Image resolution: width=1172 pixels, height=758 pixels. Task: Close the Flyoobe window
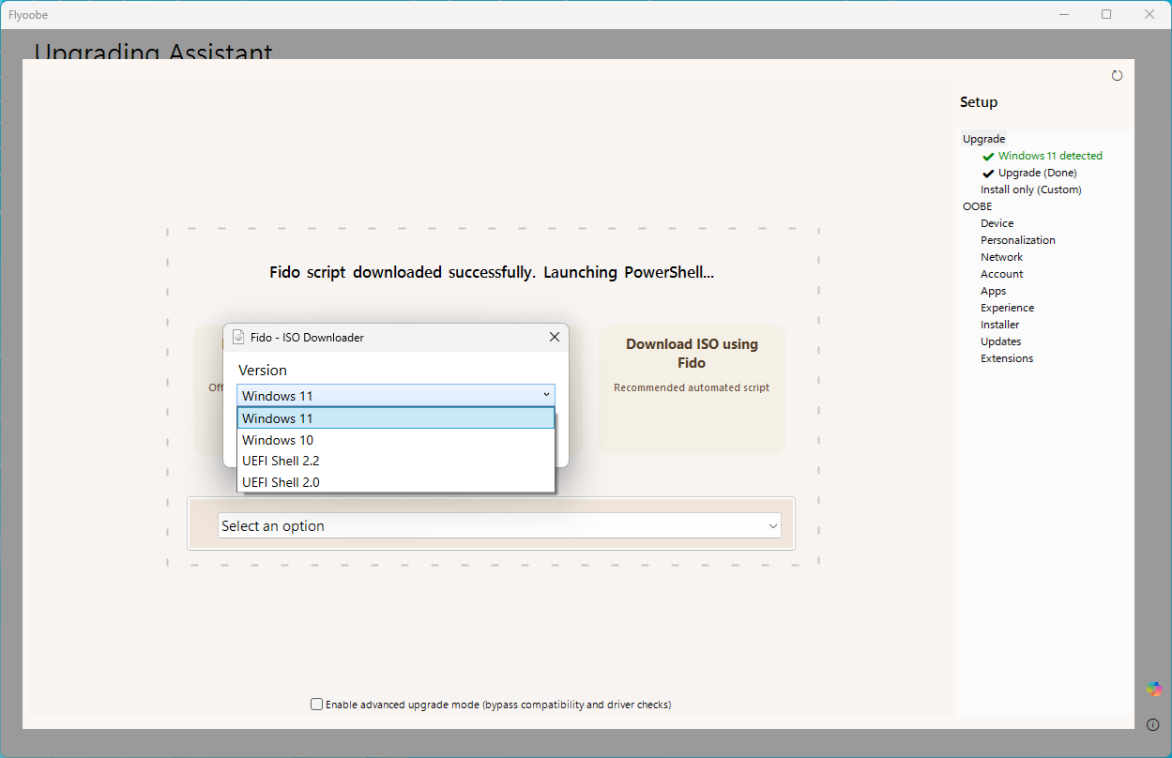click(x=1149, y=14)
